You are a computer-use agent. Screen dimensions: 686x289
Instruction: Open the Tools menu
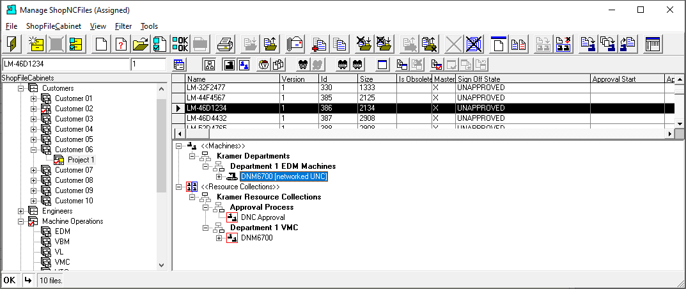(x=149, y=26)
